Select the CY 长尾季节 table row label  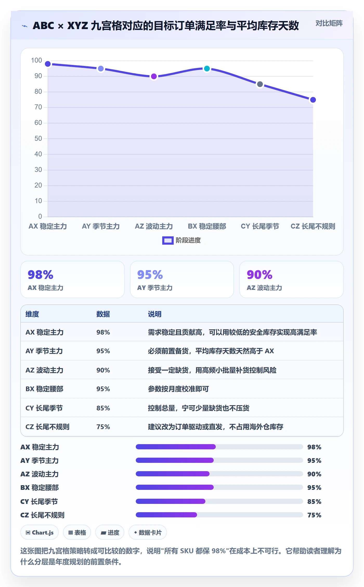coord(44,408)
